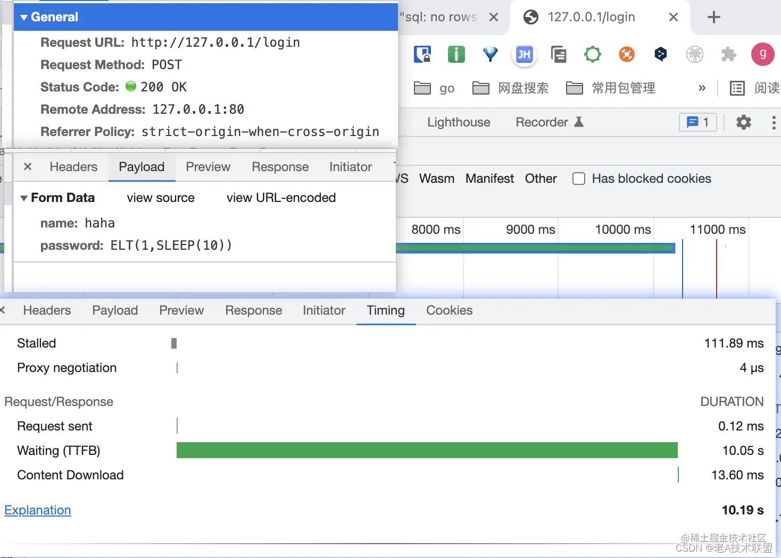
Task: Click the Content Download 13.60 ms value
Action: click(737, 475)
